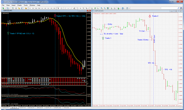Select the D1 timeframe button
This screenshot has width=184, height=110.
(x=48, y=8)
